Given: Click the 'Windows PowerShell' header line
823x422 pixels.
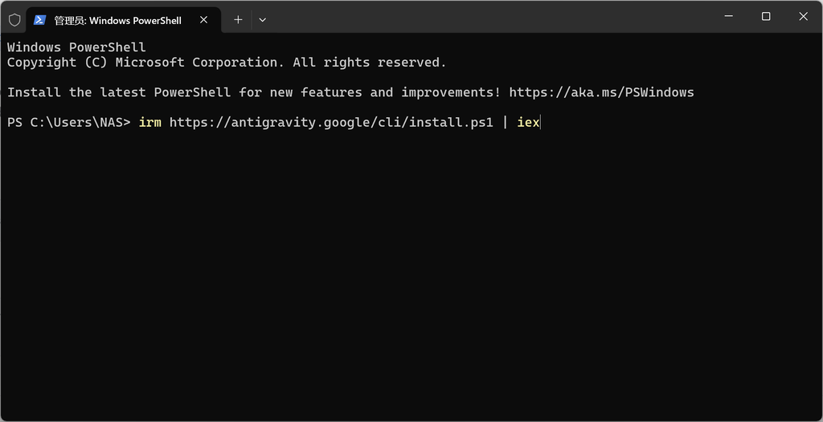Looking at the screenshot, I should pyautogui.click(x=76, y=47).
